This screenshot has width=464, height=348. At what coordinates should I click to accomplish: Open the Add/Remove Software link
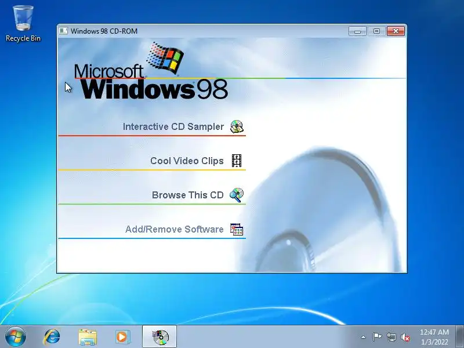(x=175, y=229)
